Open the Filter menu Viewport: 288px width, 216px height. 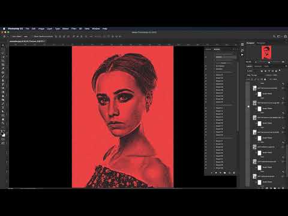[x=74, y=29]
